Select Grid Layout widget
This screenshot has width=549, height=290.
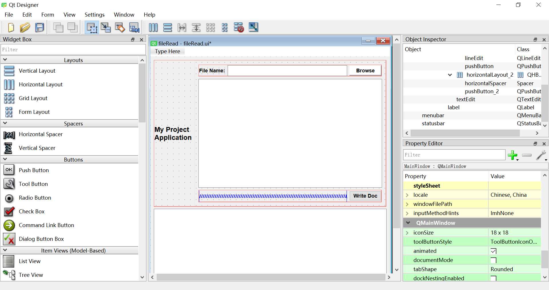[33, 98]
